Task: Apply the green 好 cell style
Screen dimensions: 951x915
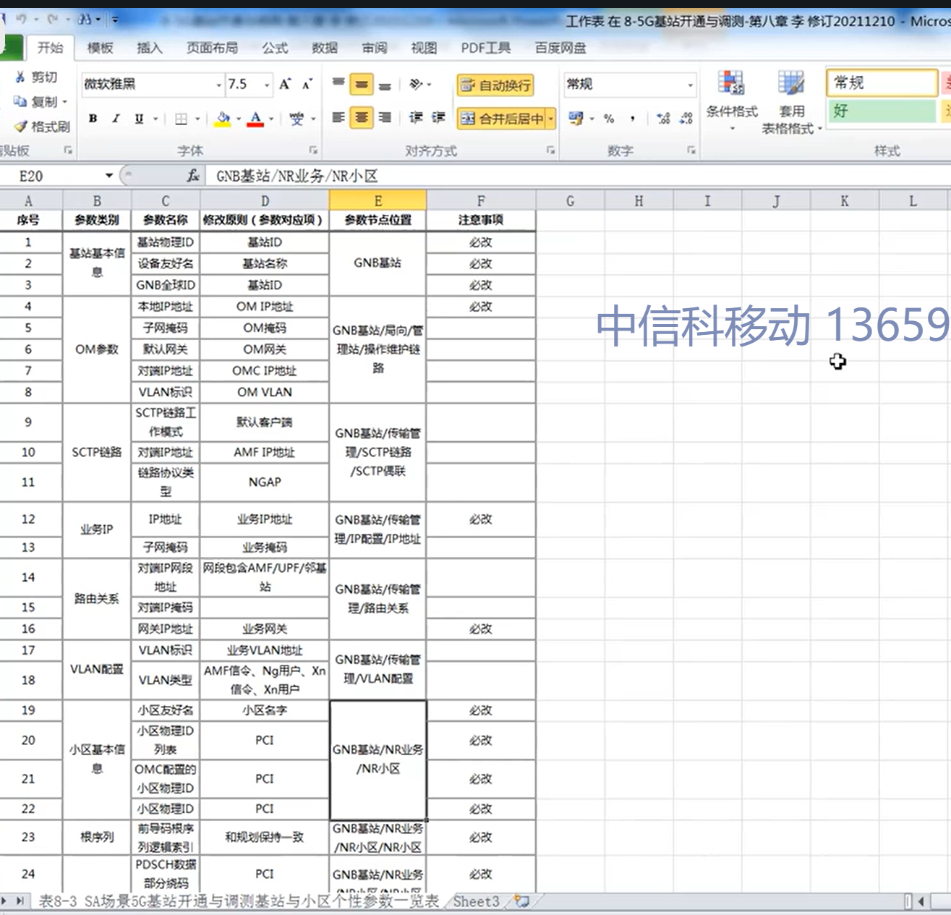Action: tap(881, 111)
